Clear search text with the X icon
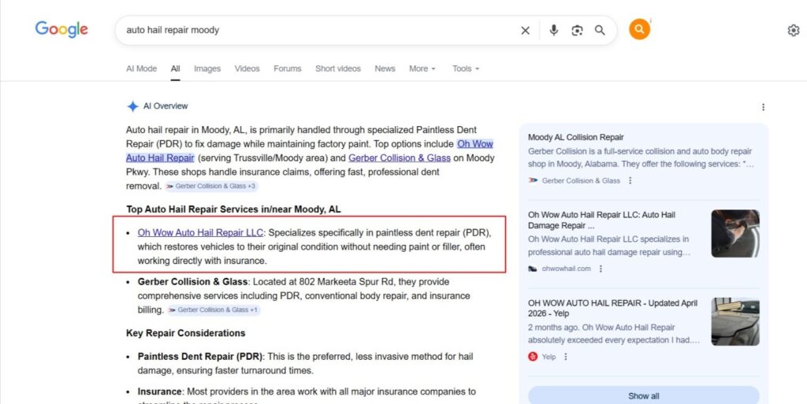The height and width of the screenshot is (404, 807). click(x=526, y=31)
